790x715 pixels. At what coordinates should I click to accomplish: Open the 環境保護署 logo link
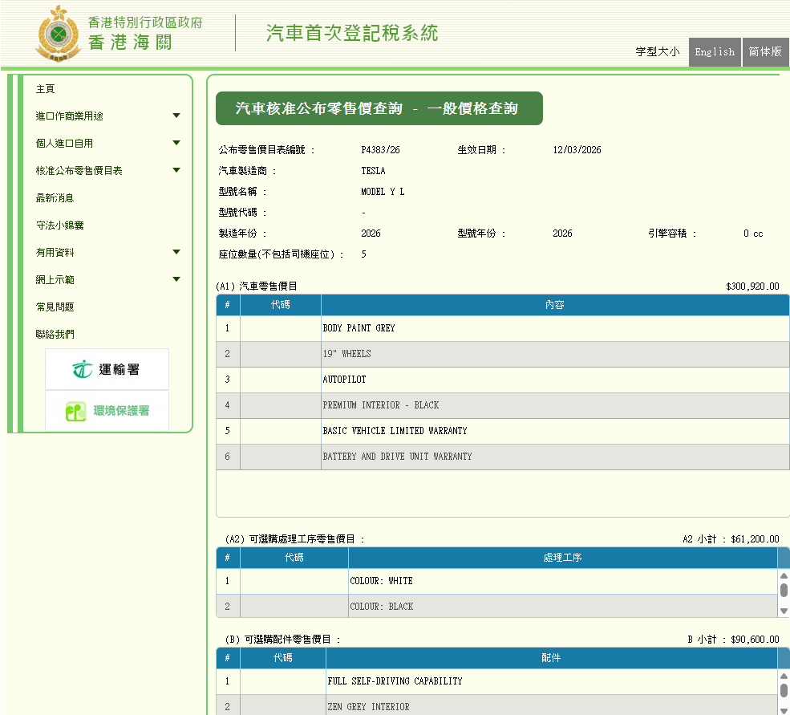[107, 411]
